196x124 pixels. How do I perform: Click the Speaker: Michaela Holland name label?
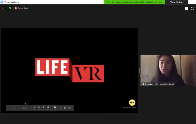click(x=159, y=84)
